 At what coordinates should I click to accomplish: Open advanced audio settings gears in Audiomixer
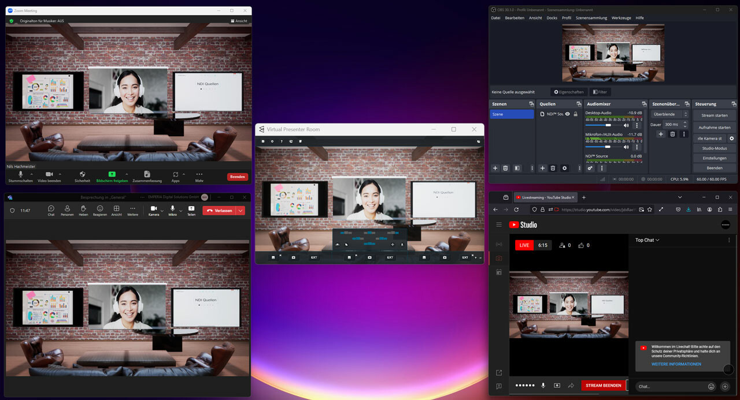(590, 168)
